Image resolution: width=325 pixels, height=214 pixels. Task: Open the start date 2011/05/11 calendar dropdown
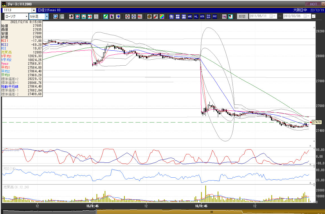pyautogui.click(x=272, y=16)
